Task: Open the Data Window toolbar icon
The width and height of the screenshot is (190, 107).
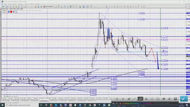Action: pos(13,7)
